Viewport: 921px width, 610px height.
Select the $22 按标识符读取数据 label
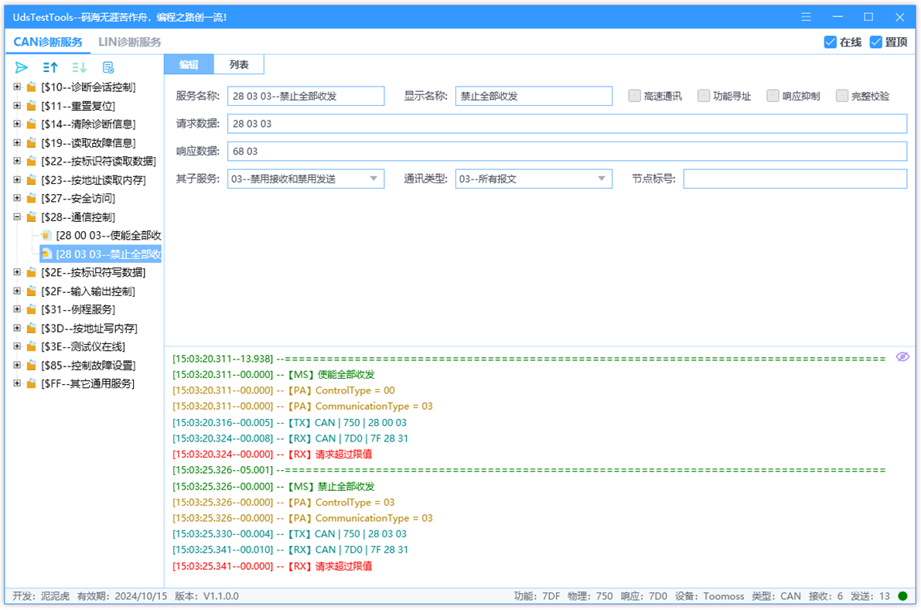click(x=99, y=162)
